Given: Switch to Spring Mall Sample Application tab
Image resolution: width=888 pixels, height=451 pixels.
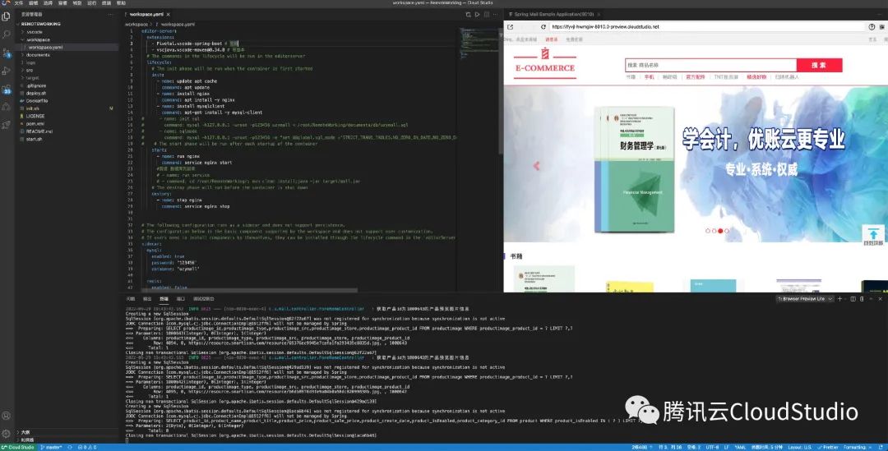Looking at the screenshot, I should click(553, 14).
